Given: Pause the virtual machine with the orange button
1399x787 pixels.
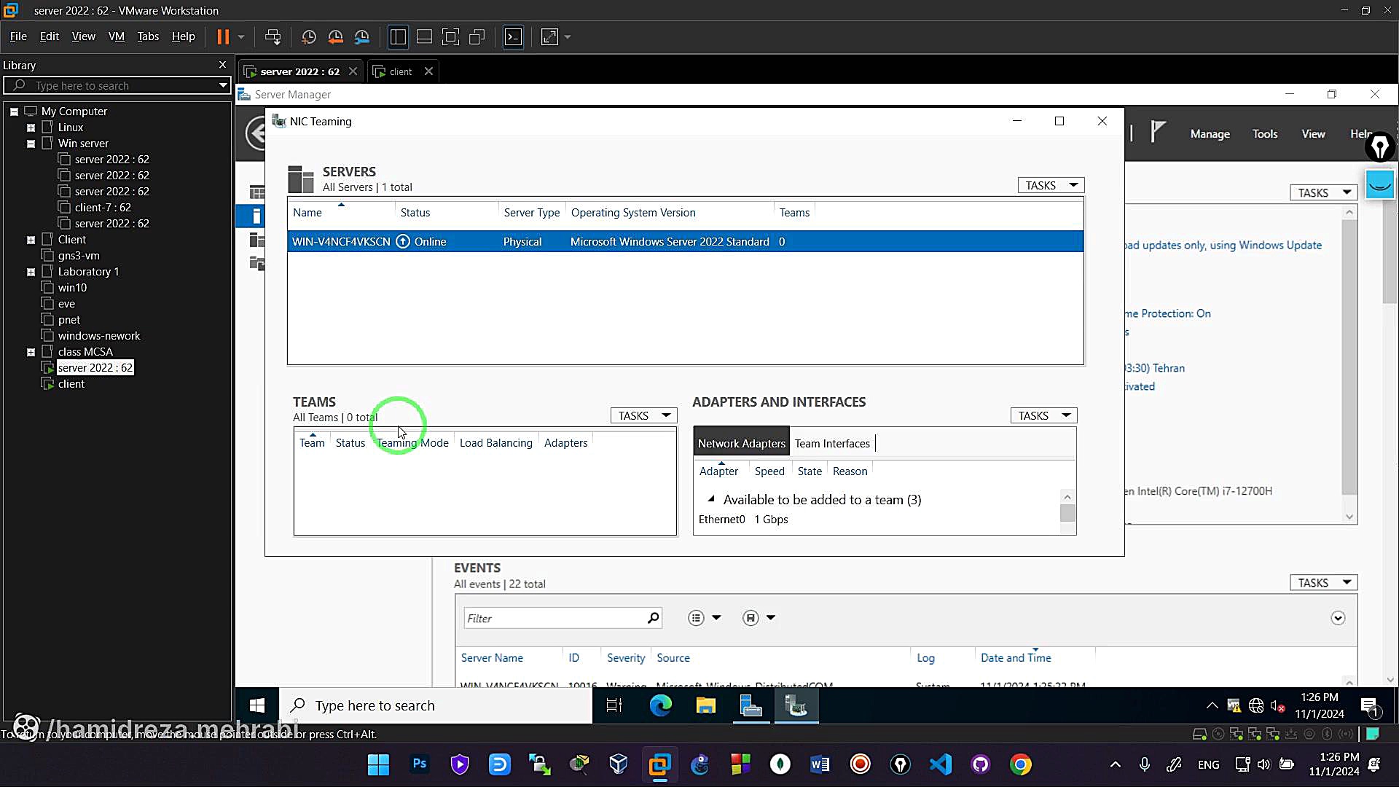Looking at the screenshot, I should [223, 36].
